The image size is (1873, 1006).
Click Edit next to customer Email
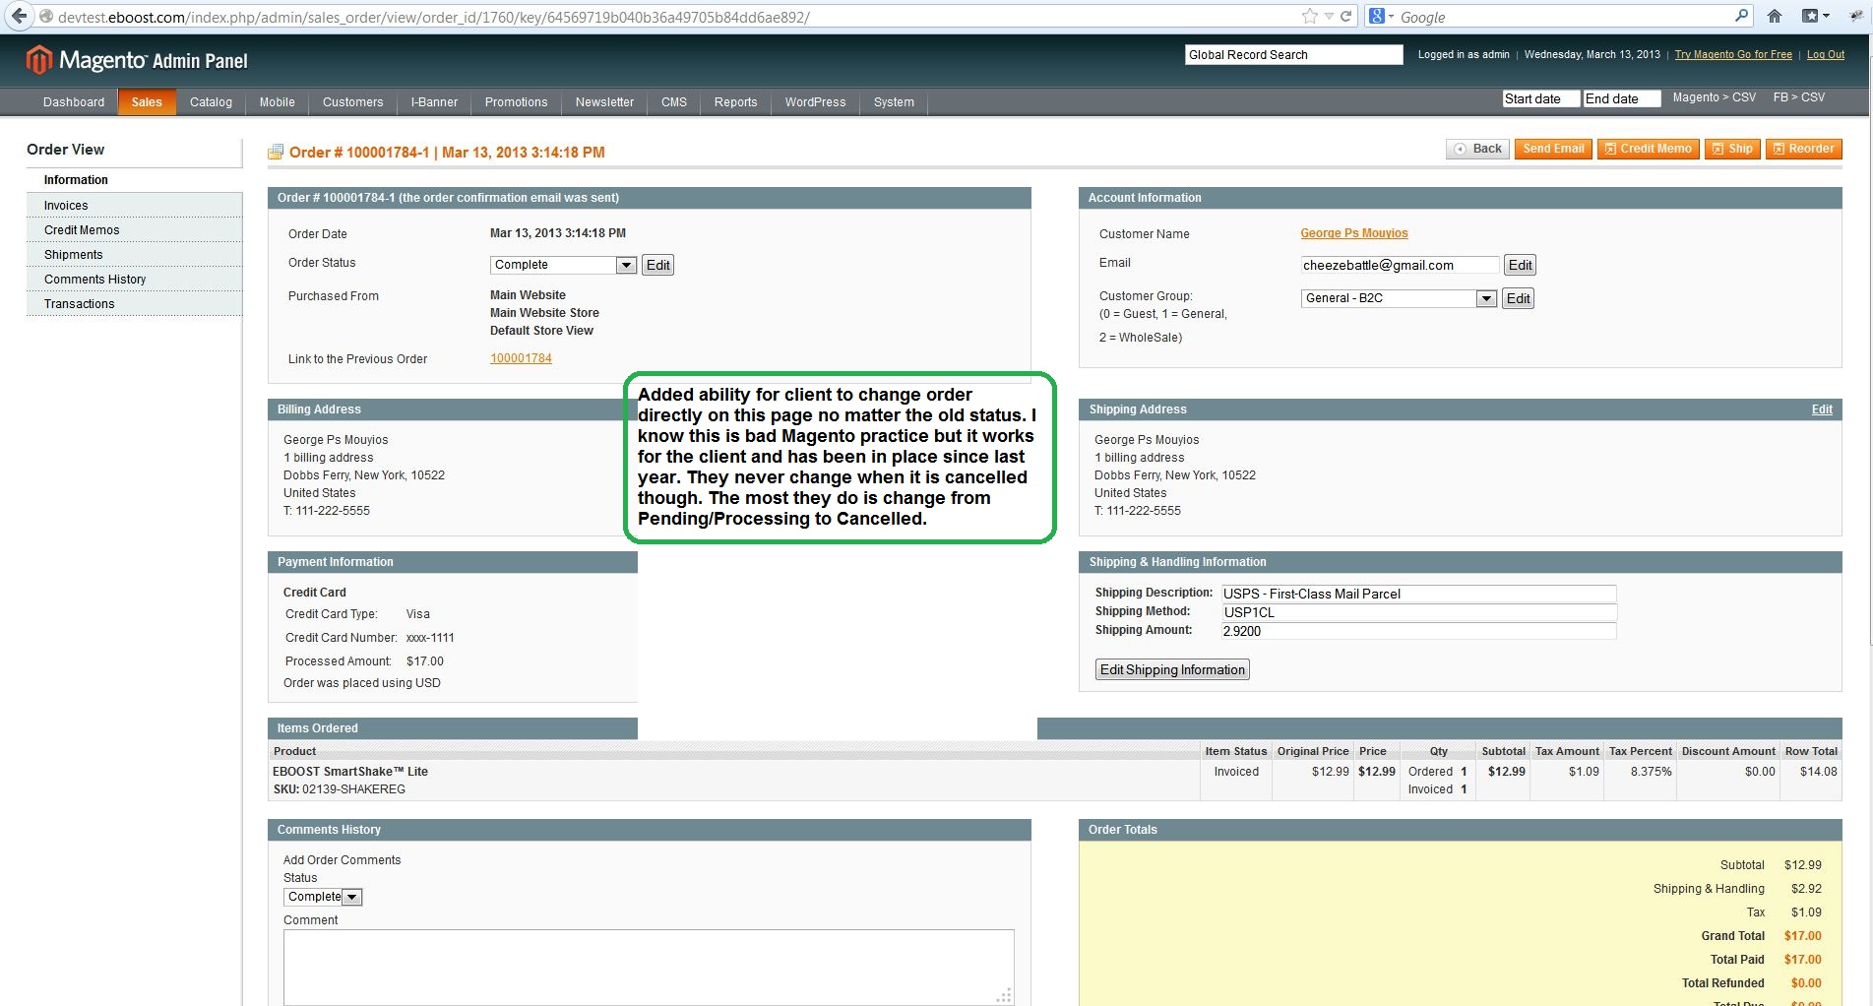click(x=1520, y=265)
